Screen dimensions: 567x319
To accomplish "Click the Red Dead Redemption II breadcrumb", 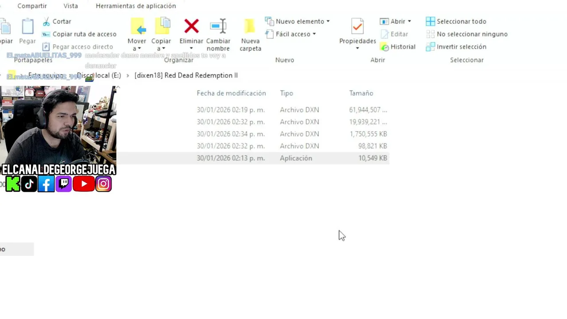I will point(186,75).
